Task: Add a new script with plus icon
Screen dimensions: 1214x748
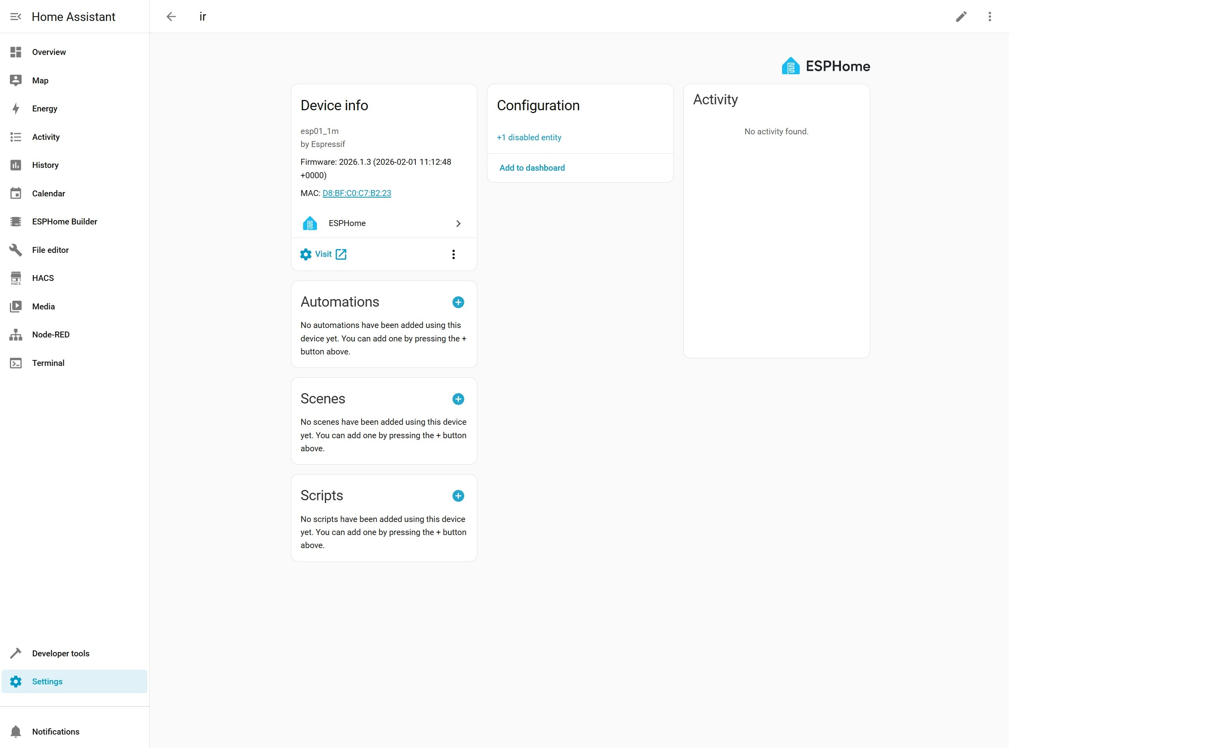Action: pos(458,496)
